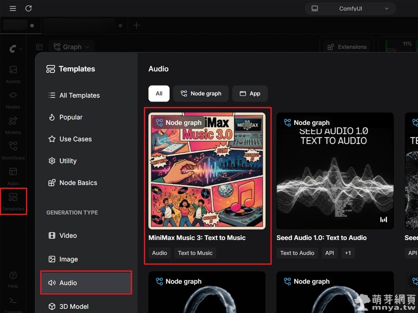This screenshot has height=313, width=418.
Task: Open Seed Audio 1.0 Text to Audio thumbnail
Action: tap(335, 171)
